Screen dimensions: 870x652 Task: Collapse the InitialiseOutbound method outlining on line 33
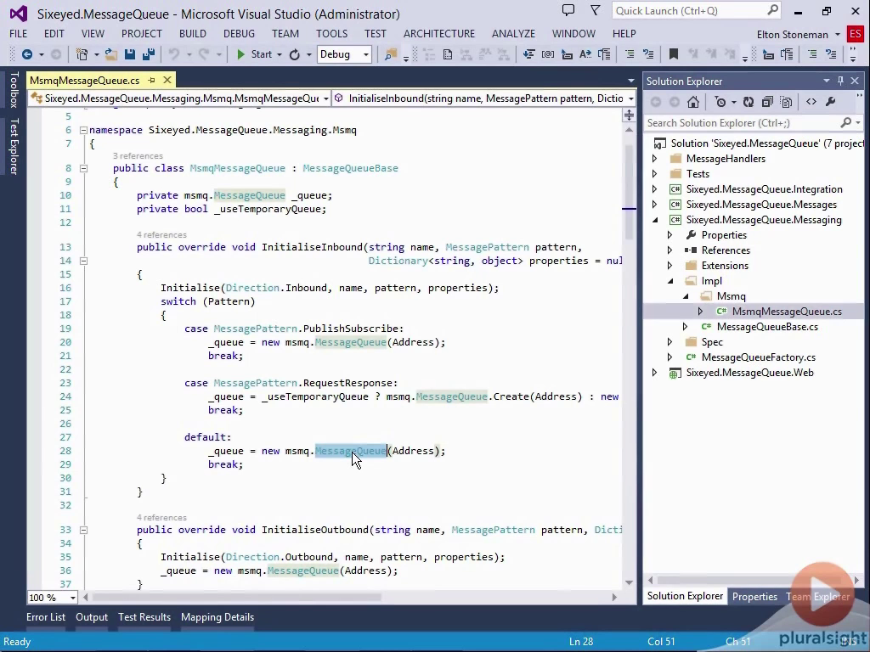(x=83, y=530)
